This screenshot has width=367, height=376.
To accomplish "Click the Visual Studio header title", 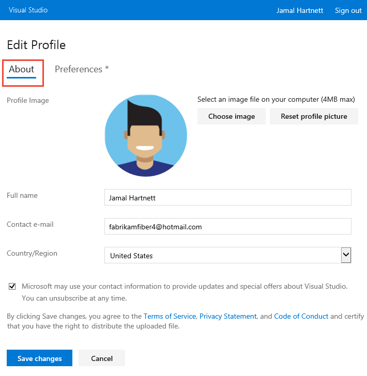I will [28, 10].
